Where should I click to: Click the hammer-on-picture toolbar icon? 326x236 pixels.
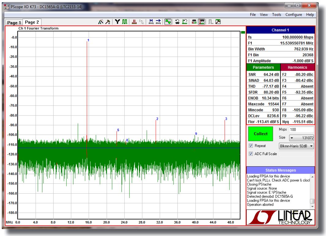218,22
